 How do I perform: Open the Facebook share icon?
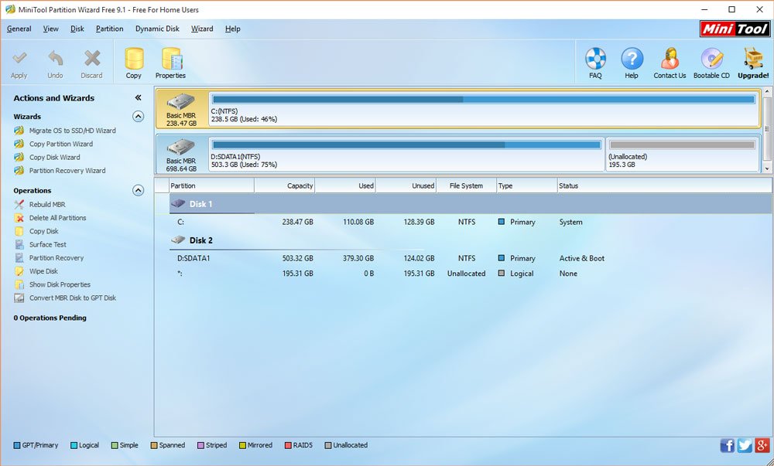tap(727, 445)
